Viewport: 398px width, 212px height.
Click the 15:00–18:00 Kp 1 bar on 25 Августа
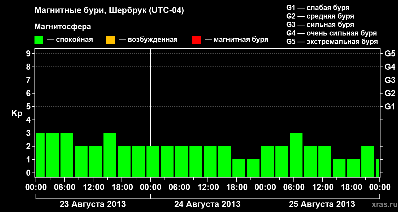pos(339,168)
